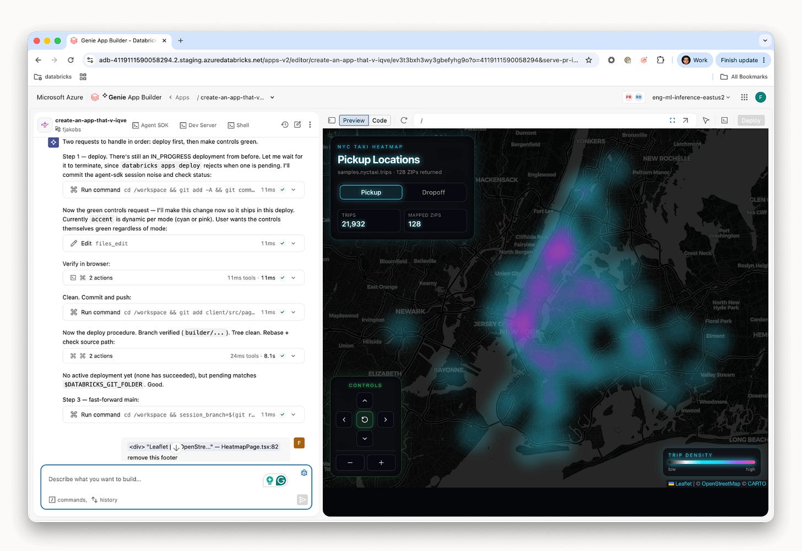Open the chat panel kebab menu
Image resolution: width=802 pixels, height=551 pixels.
pos(310,125)
